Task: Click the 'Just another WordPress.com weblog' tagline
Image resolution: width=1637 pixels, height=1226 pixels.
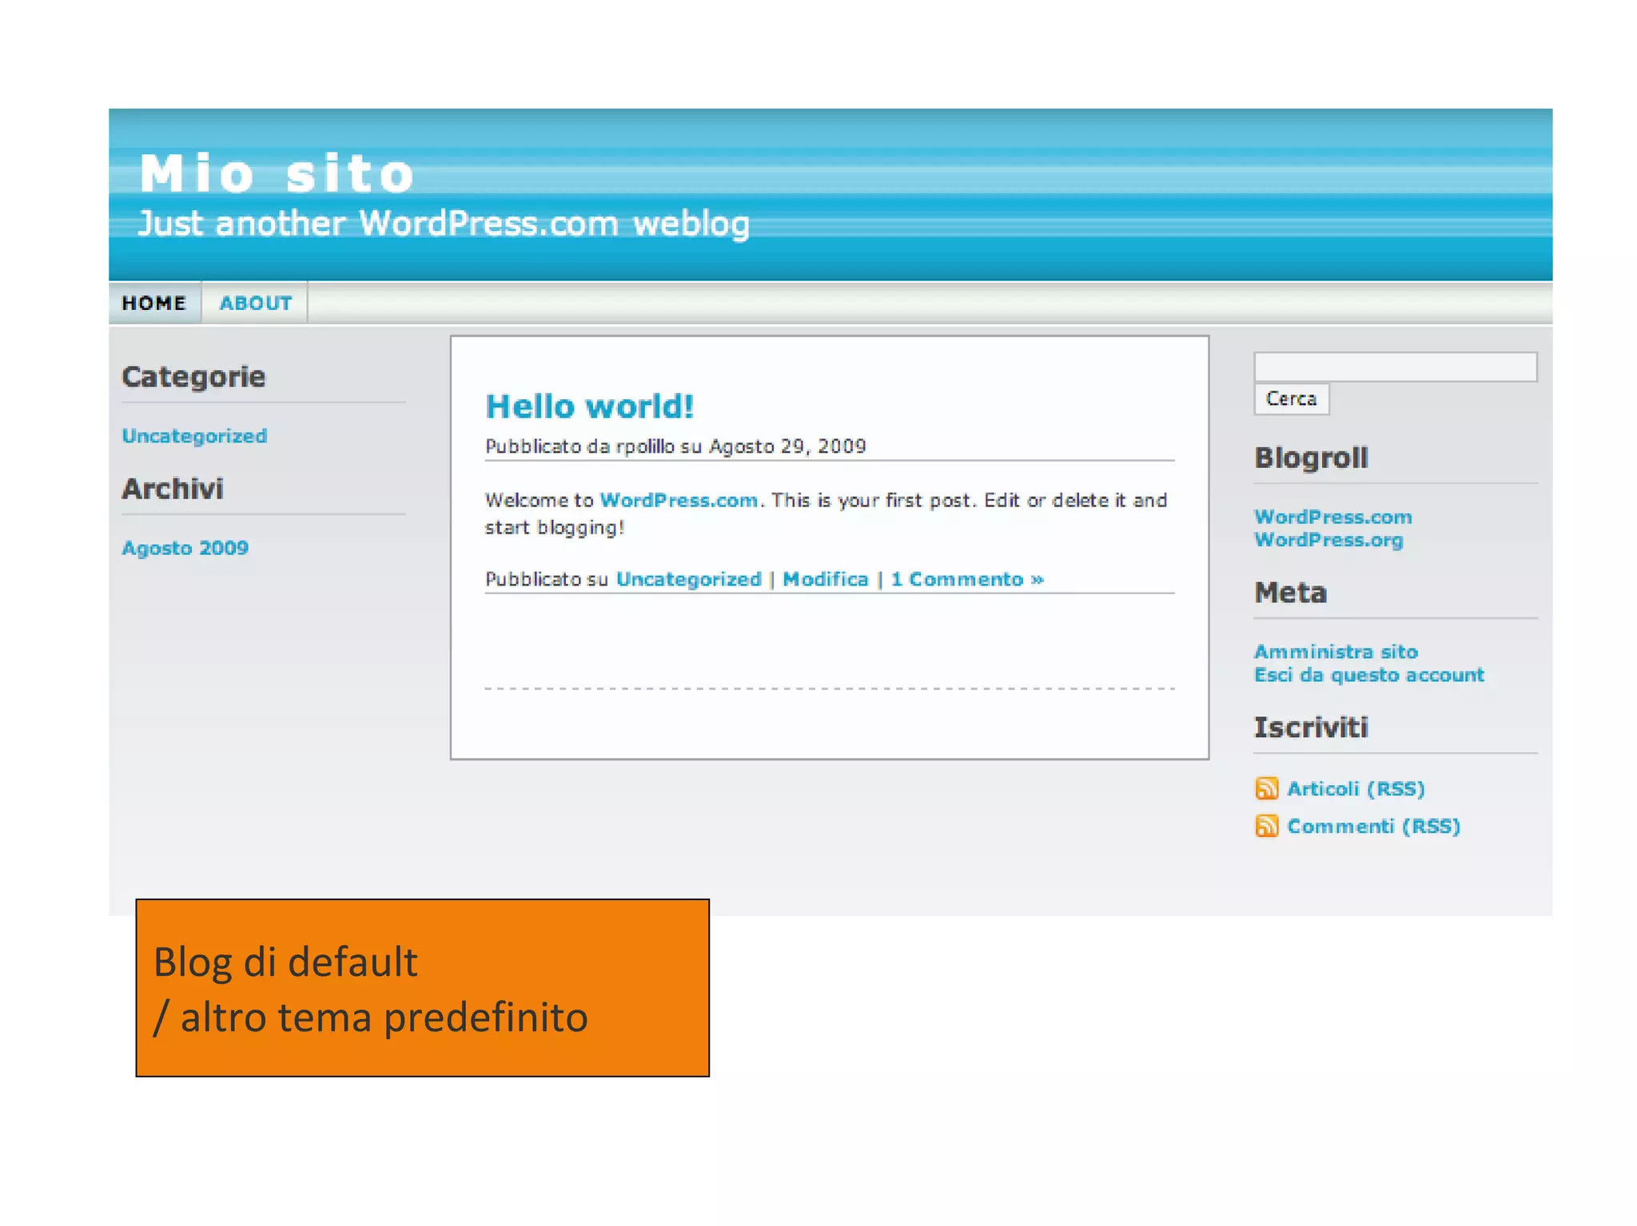Action: (x=444, y=224)
